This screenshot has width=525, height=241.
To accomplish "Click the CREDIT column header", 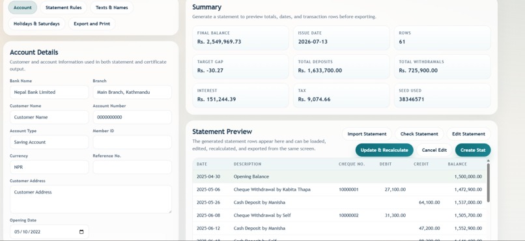I will 421,164.
